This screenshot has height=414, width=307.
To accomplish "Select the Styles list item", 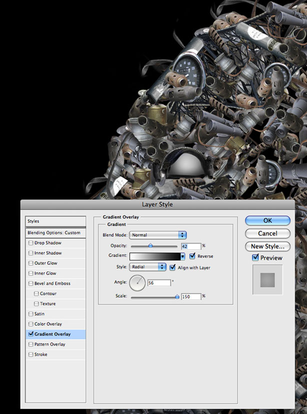I will click(x=56, y=221).
